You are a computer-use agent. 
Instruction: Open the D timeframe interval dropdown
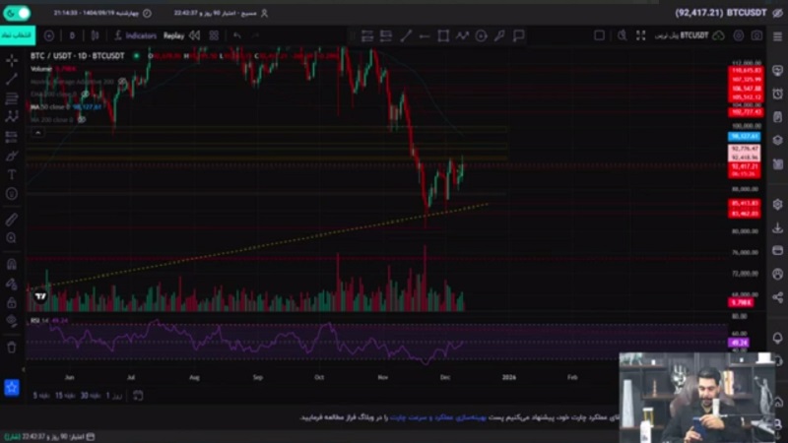point(72,35)
